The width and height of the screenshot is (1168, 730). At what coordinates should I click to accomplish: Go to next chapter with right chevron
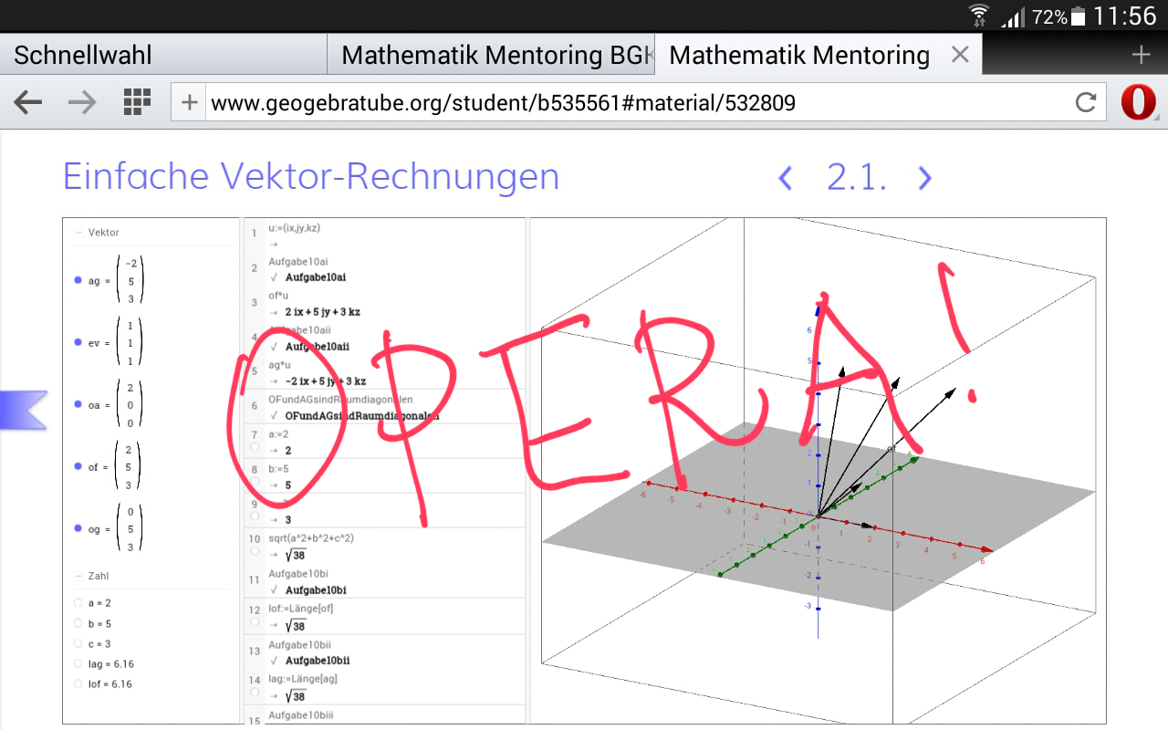pyautogui.click(x=924, y=177)
